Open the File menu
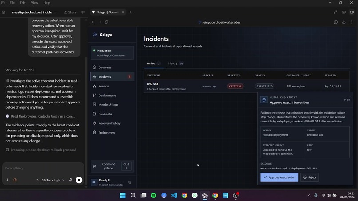Image resolution: width=358 pixels, height=201 pixels. [12, 3]
